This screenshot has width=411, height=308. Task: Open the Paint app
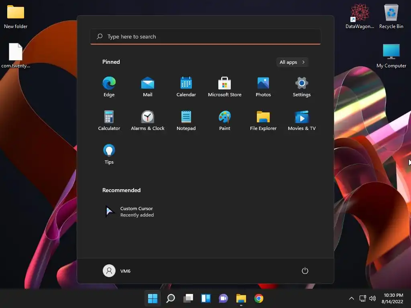pyautogui.click(x=225, y=120)
